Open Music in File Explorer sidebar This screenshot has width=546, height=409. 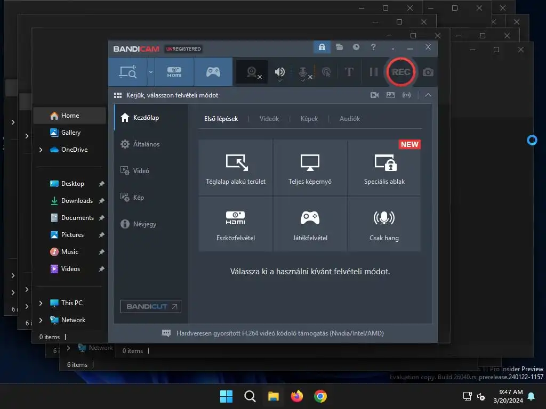click(70, 252)
